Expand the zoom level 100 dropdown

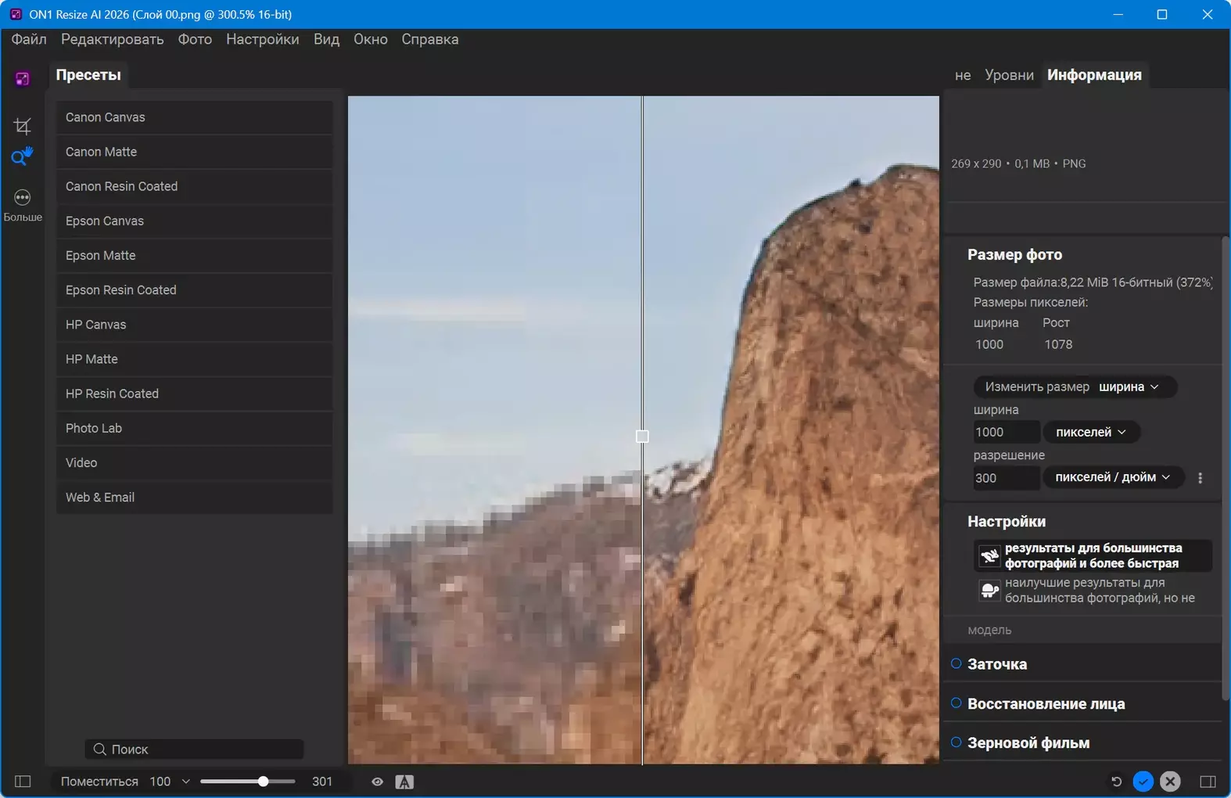(185, 782)
